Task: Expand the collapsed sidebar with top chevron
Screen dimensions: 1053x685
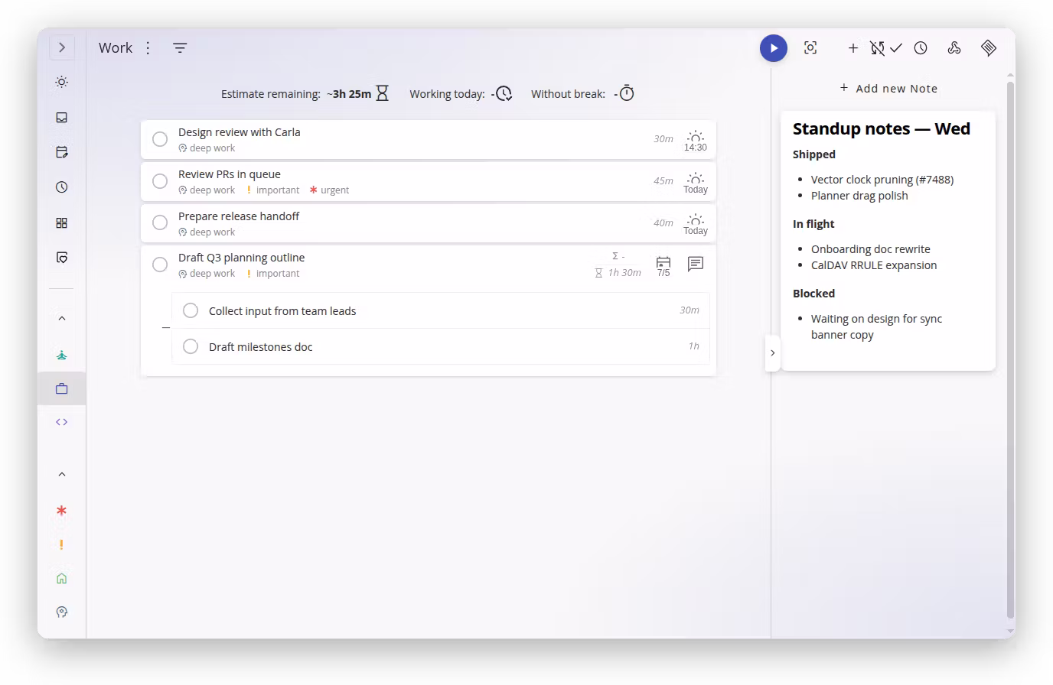Action: click(x=62, y=47)
